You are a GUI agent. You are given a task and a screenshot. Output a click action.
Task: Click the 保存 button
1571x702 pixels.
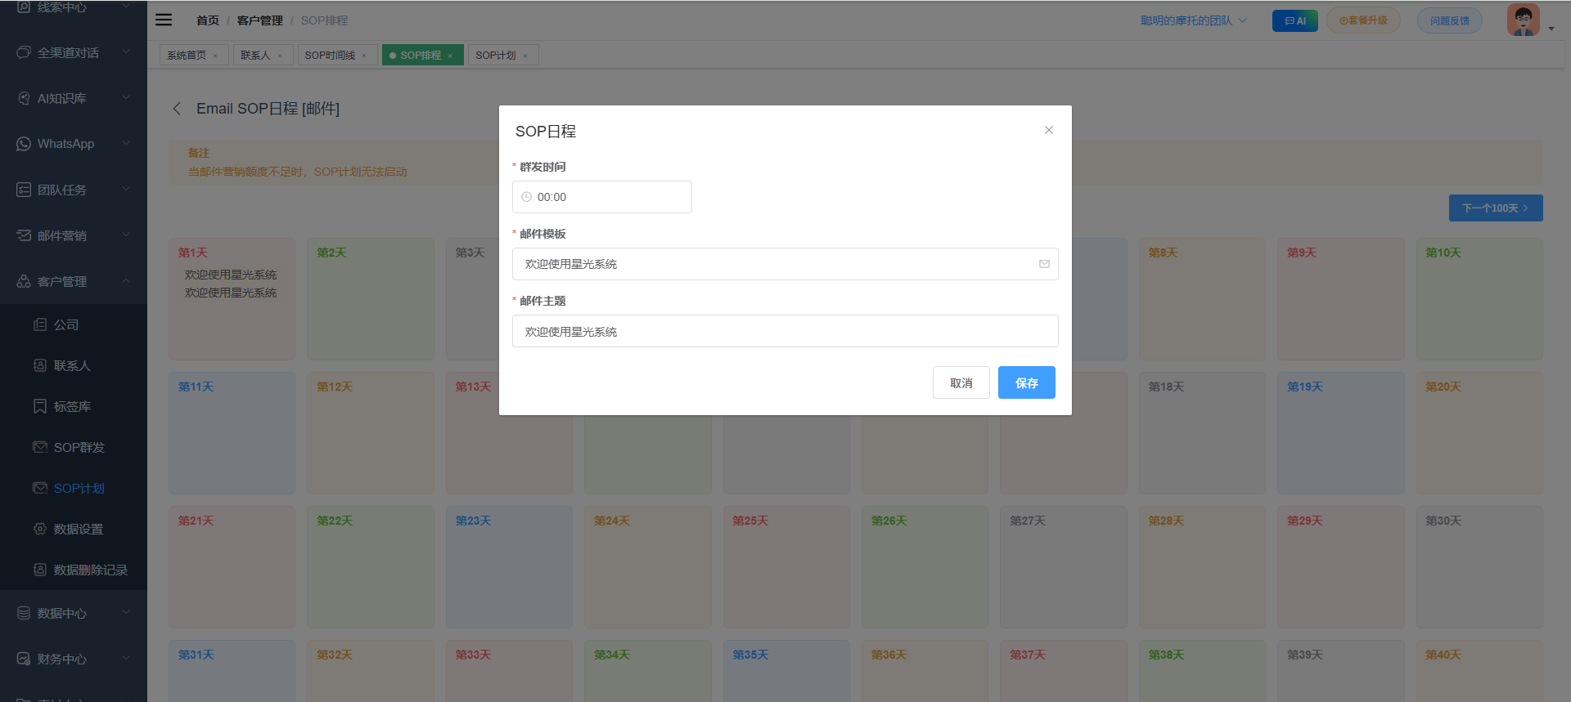click(1026, 382)
